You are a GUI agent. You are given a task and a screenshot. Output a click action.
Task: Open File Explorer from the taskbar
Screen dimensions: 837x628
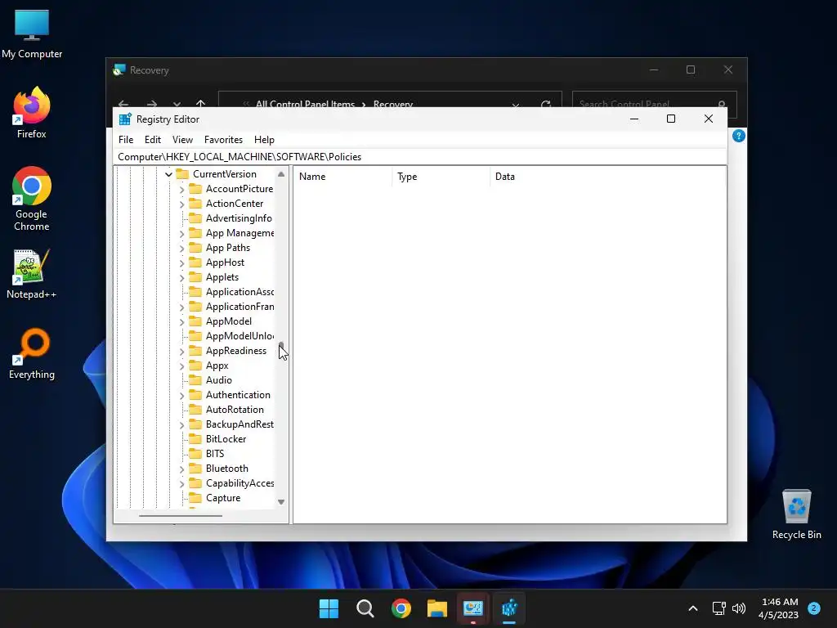point(436,608)
